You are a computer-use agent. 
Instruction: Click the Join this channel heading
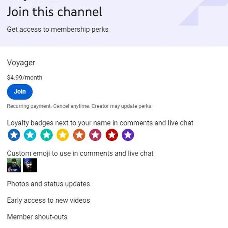tap(55, 12)
